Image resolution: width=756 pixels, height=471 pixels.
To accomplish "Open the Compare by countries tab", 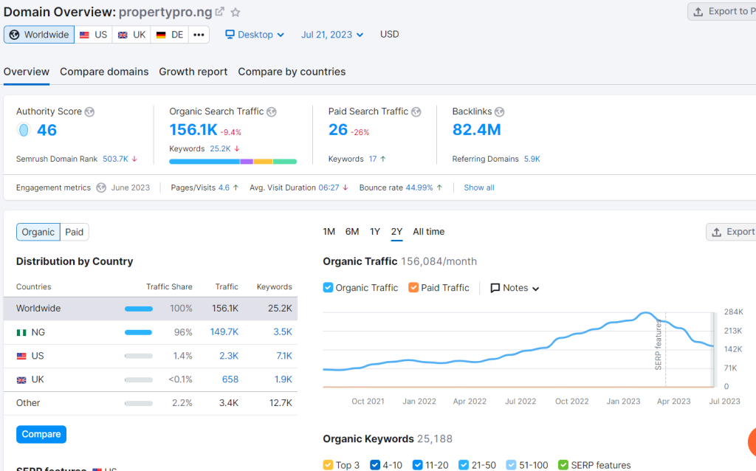I will [x=292, y=72].
